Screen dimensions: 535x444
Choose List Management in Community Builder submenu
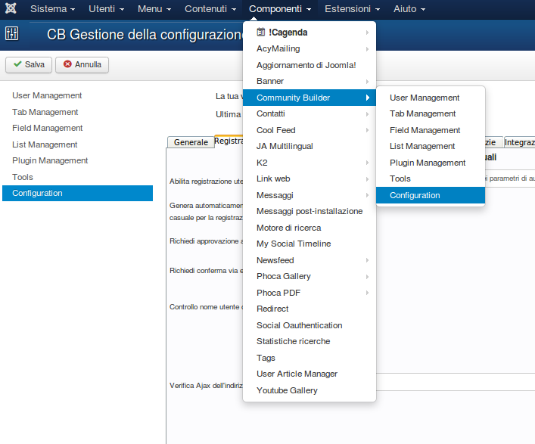pos(431,146)
